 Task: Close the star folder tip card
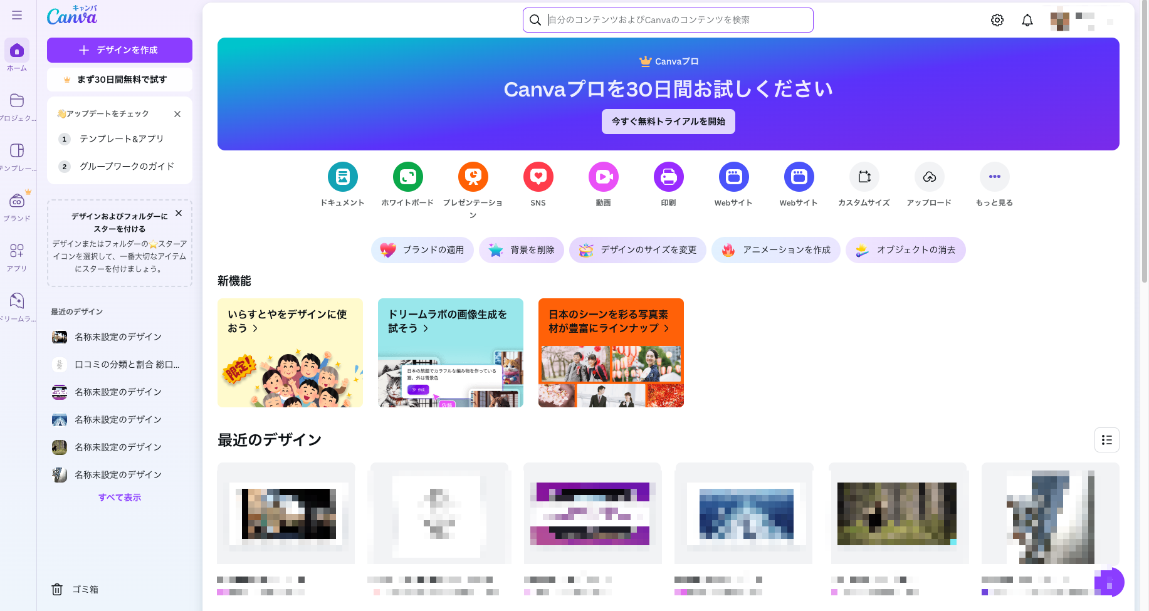pos(179,213)
